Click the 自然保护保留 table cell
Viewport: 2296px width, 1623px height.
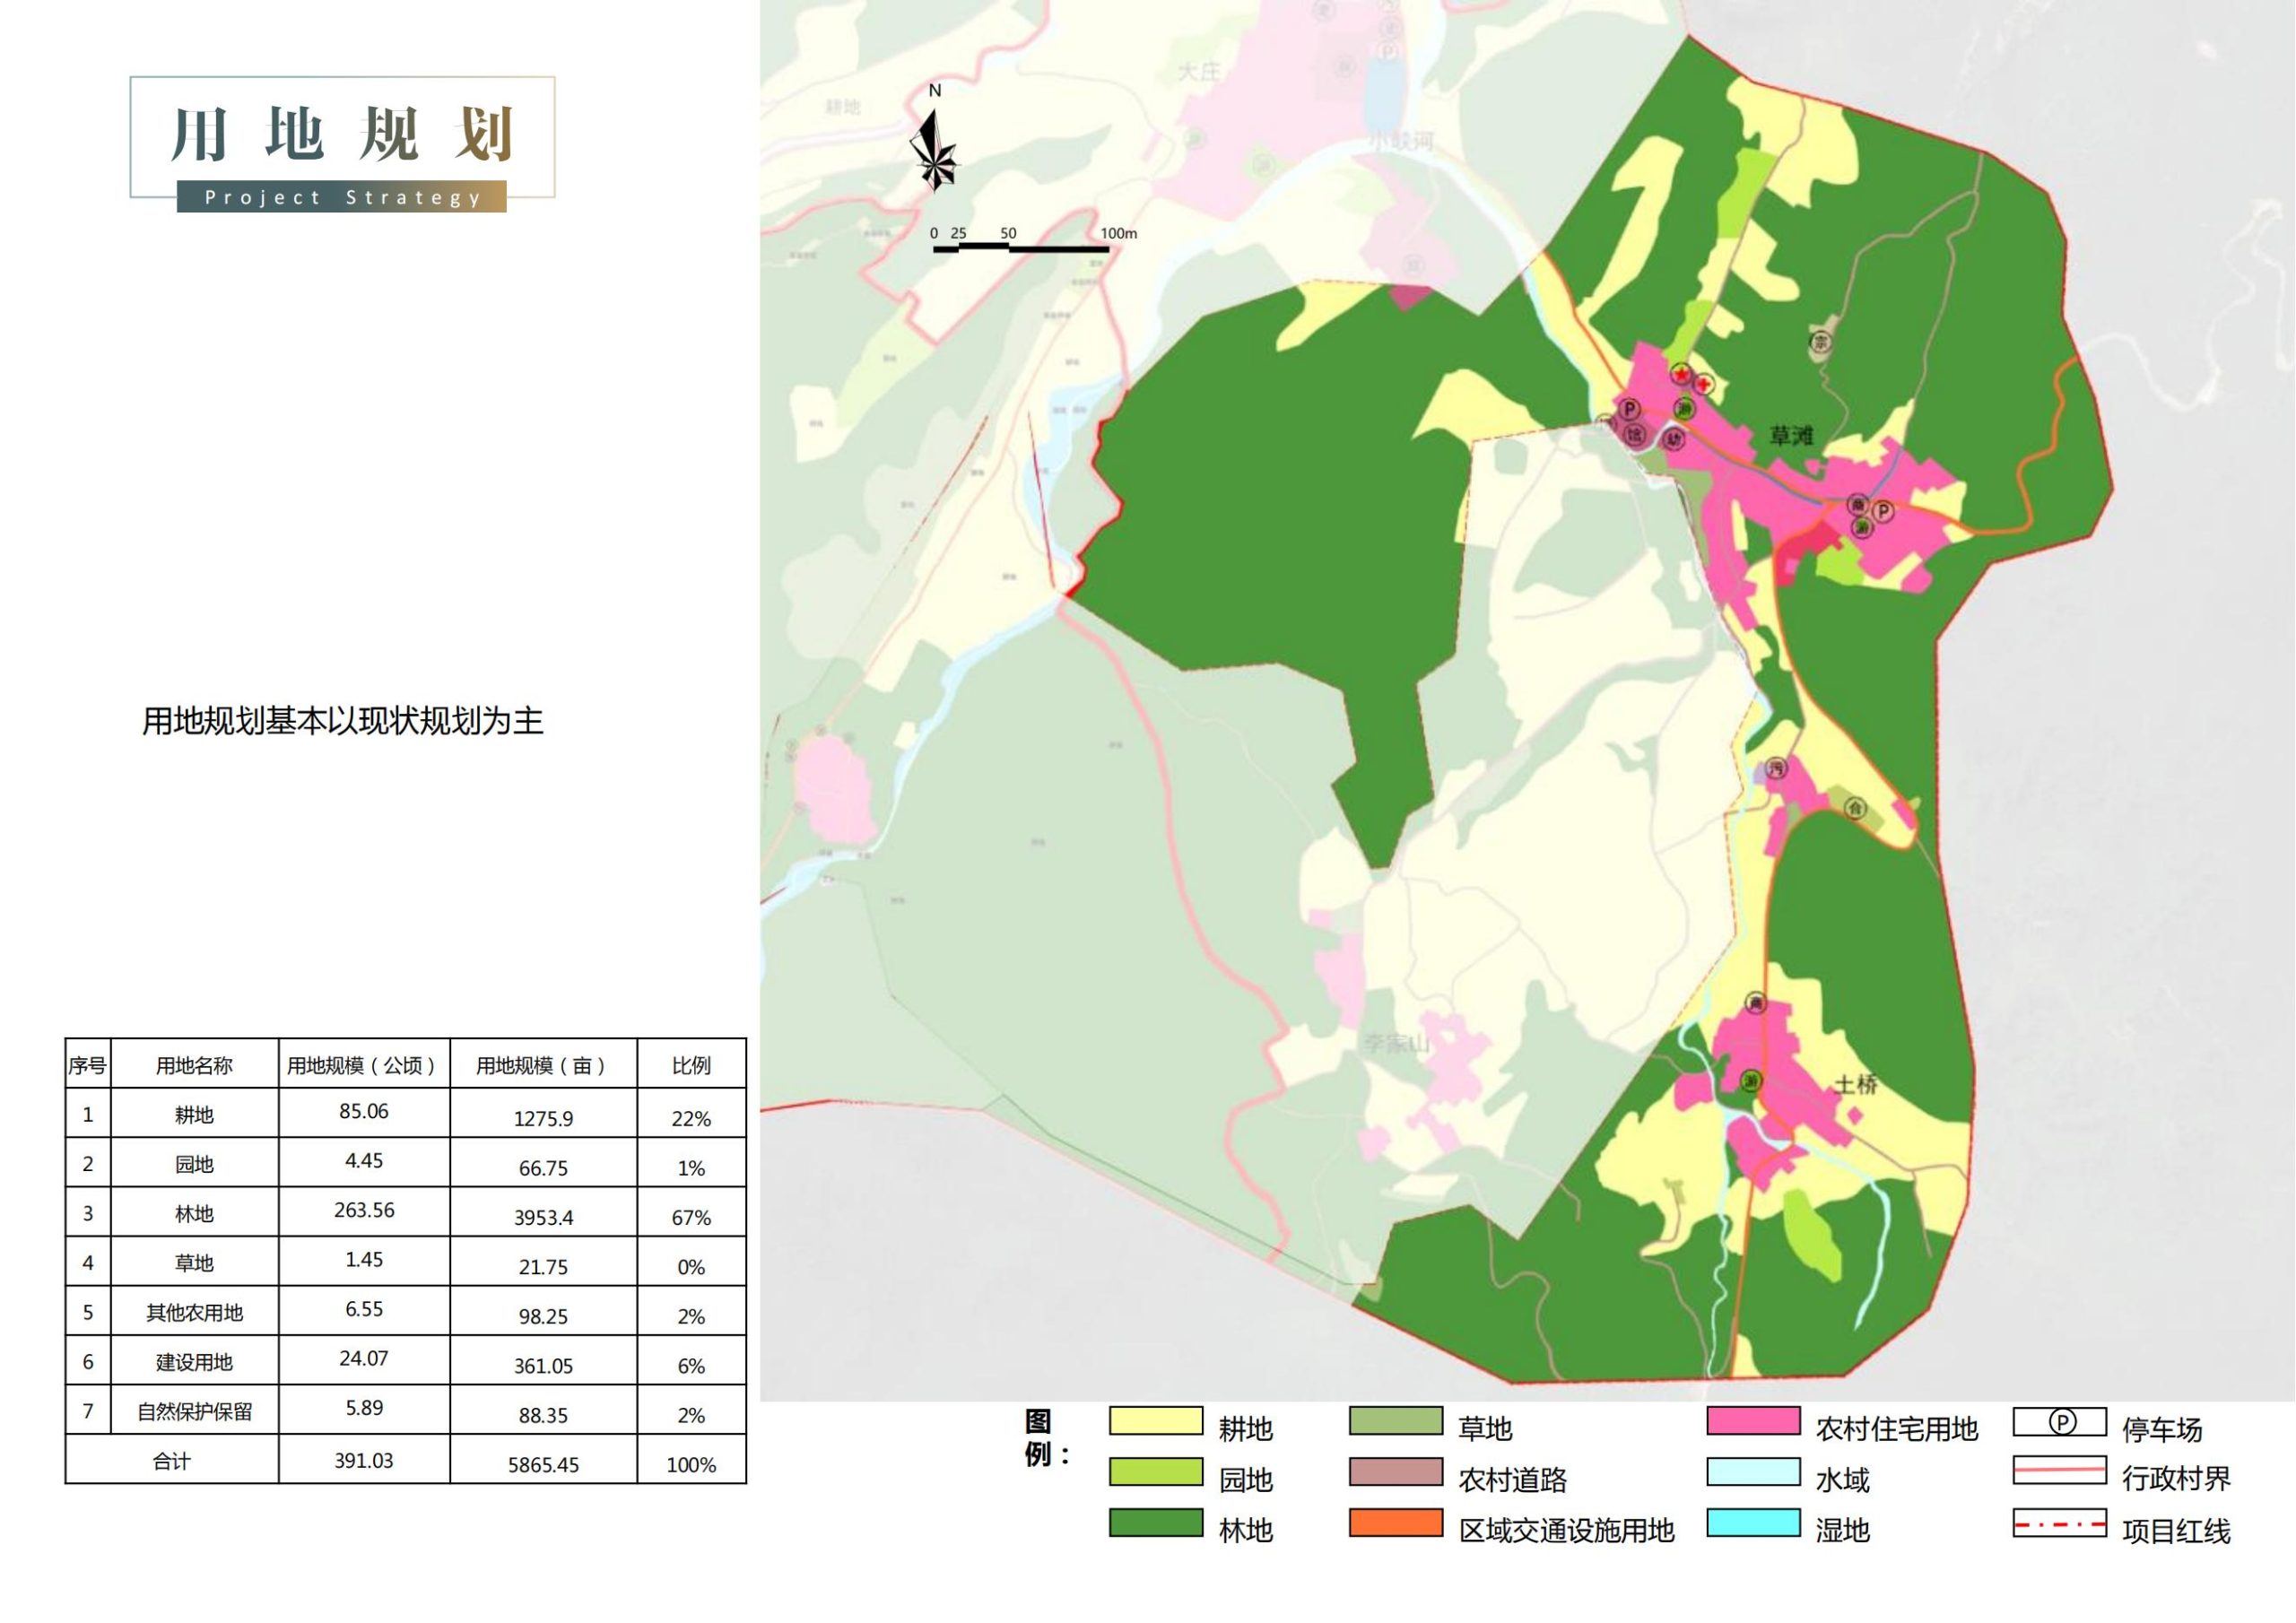194,1411
